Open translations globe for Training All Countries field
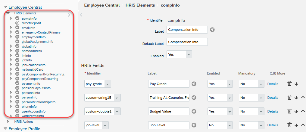306x132 pixels. [x=194, y=98]
